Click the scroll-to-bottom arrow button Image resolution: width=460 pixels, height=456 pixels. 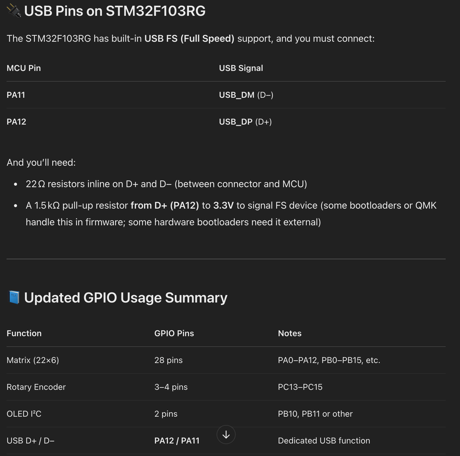pos(226,435)
